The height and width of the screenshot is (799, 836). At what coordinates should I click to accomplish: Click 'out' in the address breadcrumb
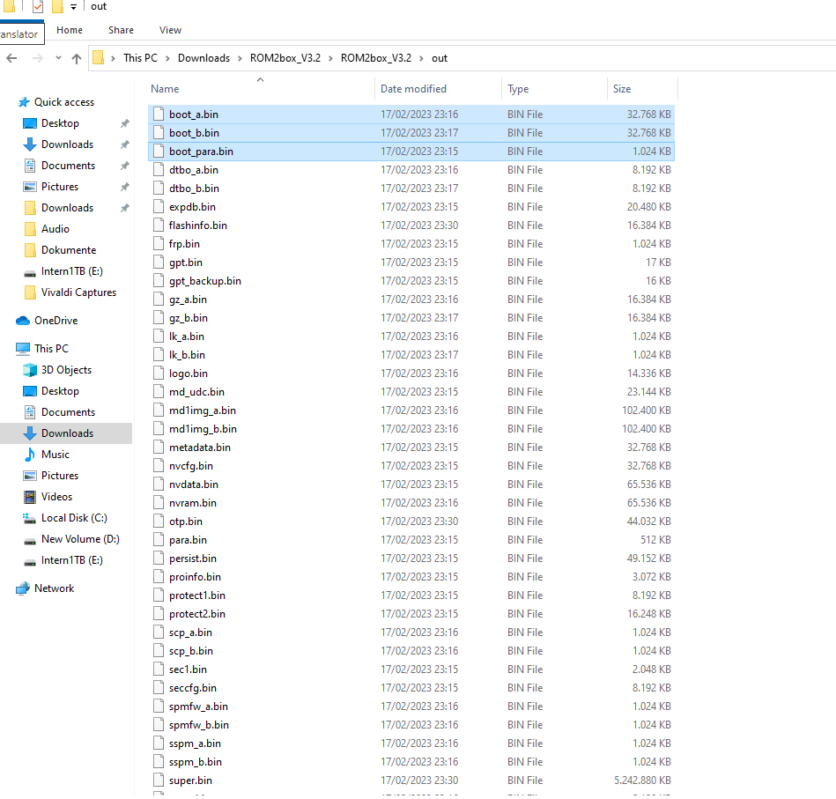click(x=440, y=57)
